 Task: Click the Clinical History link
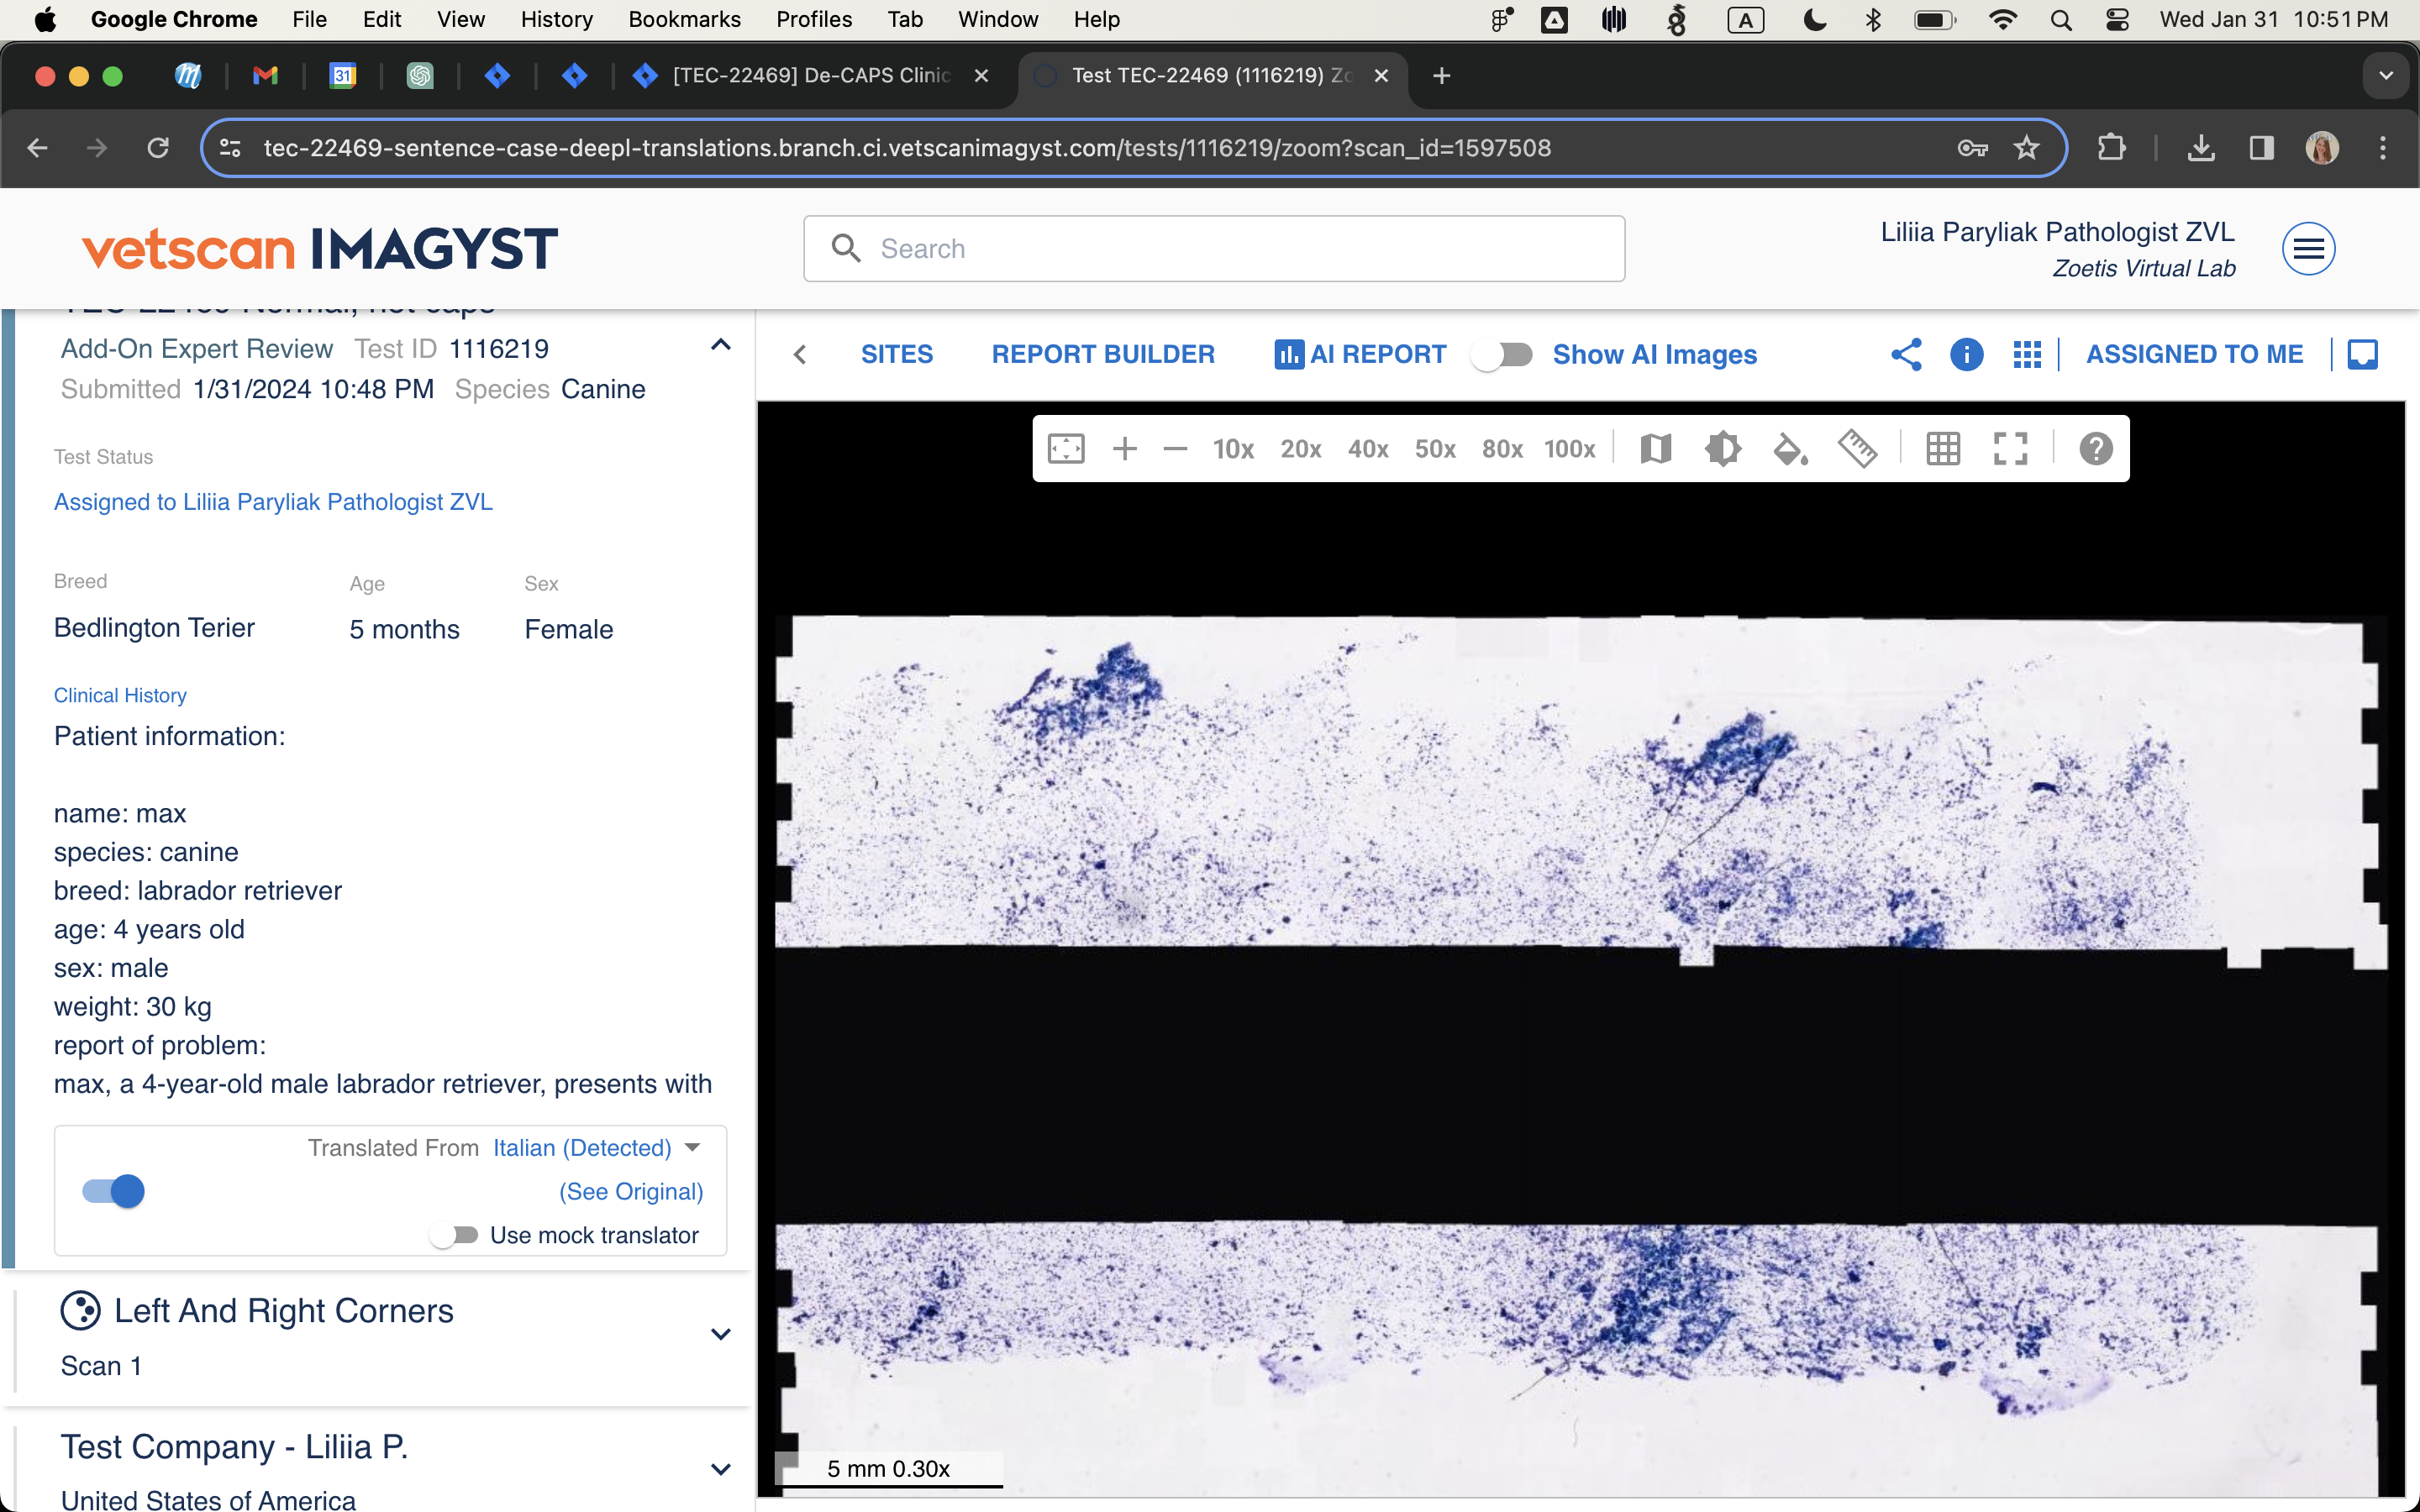[120, 695]
